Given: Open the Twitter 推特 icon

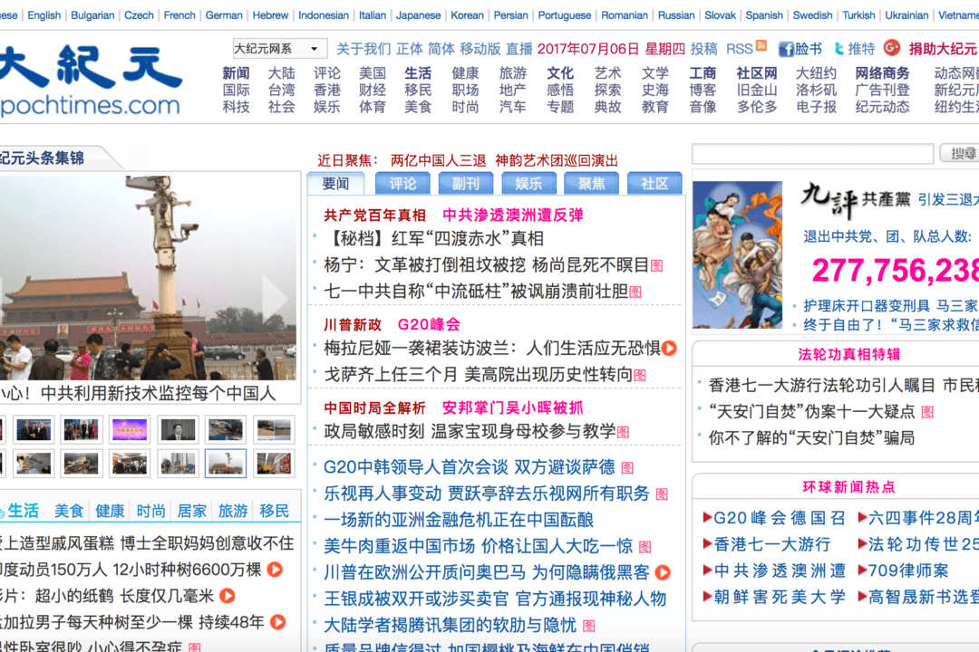Looking at the screenshot, I should 840,49.
